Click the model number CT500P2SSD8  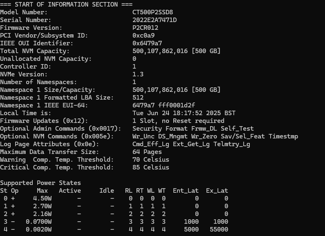tap(152, 12)
